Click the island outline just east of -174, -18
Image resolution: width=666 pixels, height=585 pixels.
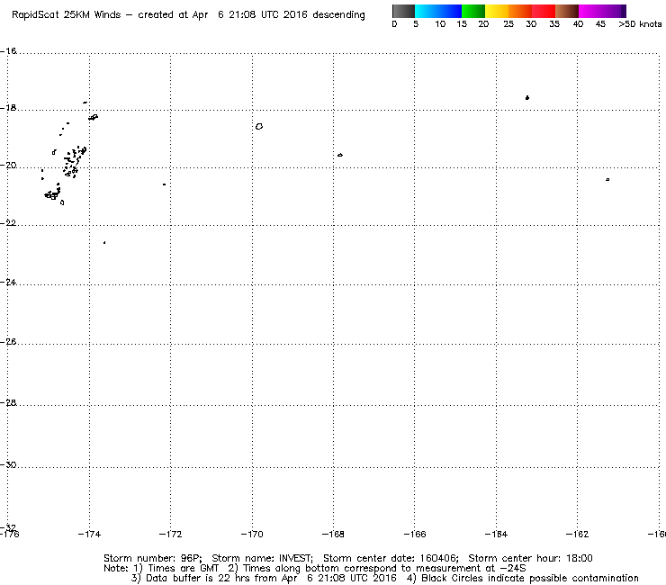pyautogui.click(x=94, y=117)
